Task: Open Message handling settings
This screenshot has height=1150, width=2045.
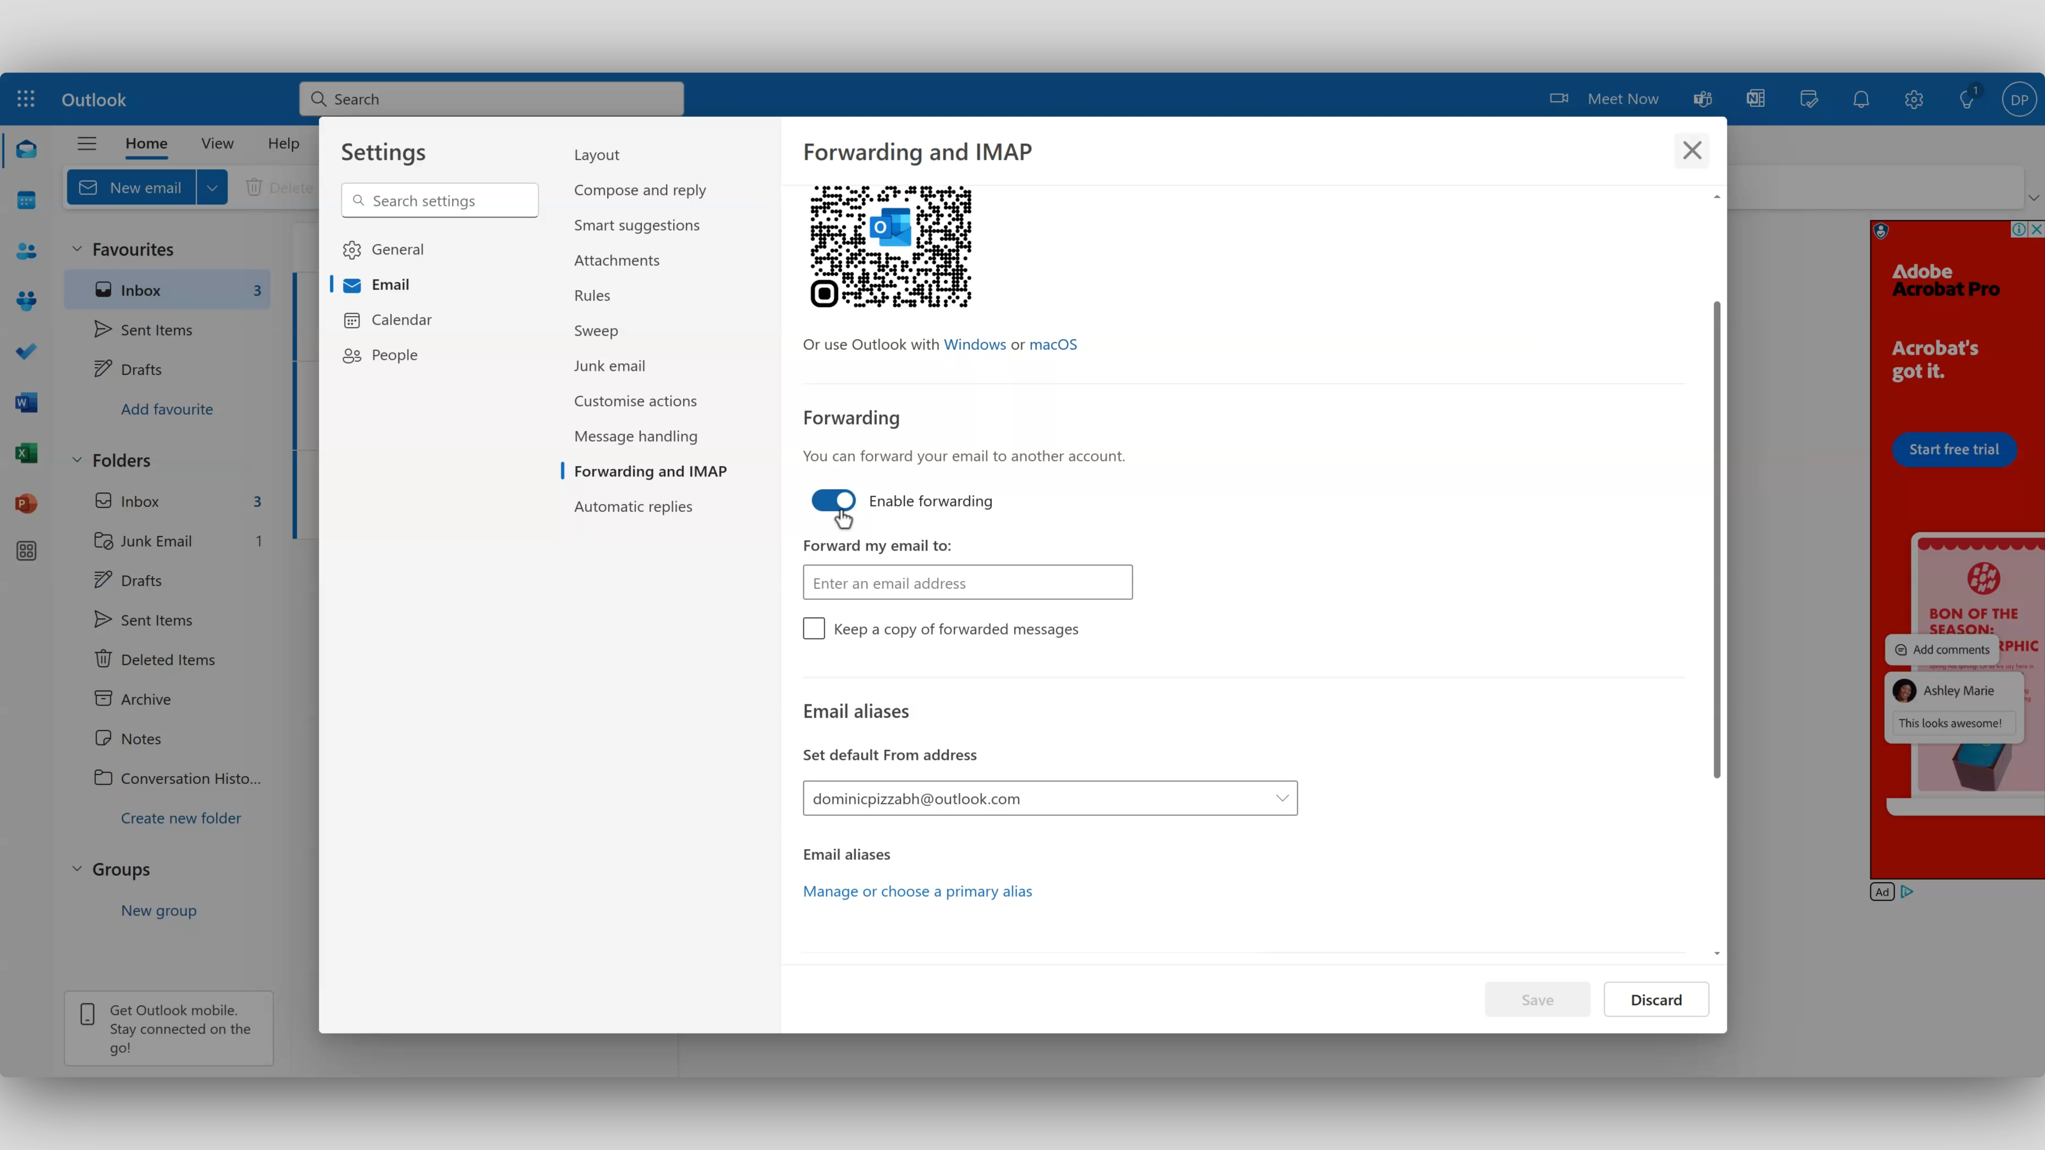Action: coord(636,436)
